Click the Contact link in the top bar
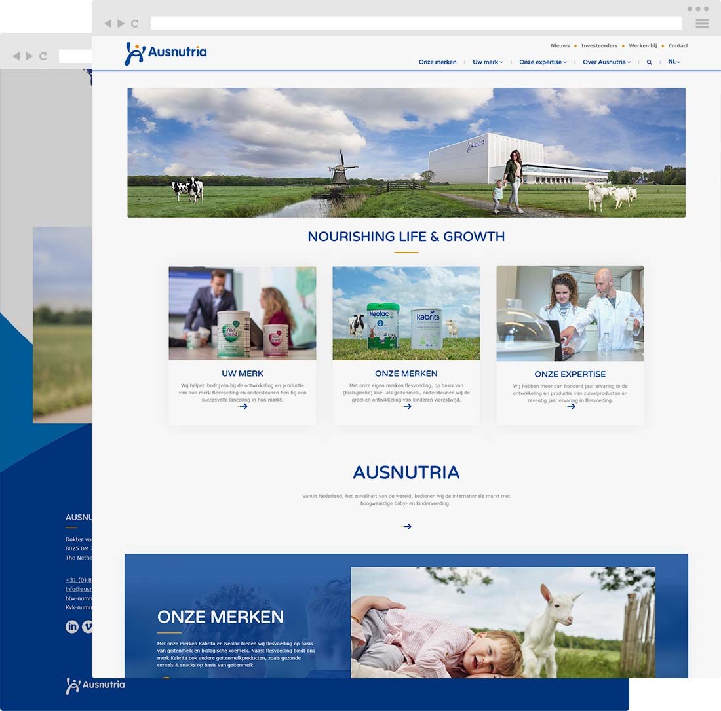This screenshot has height=711, width=721. 678,45
